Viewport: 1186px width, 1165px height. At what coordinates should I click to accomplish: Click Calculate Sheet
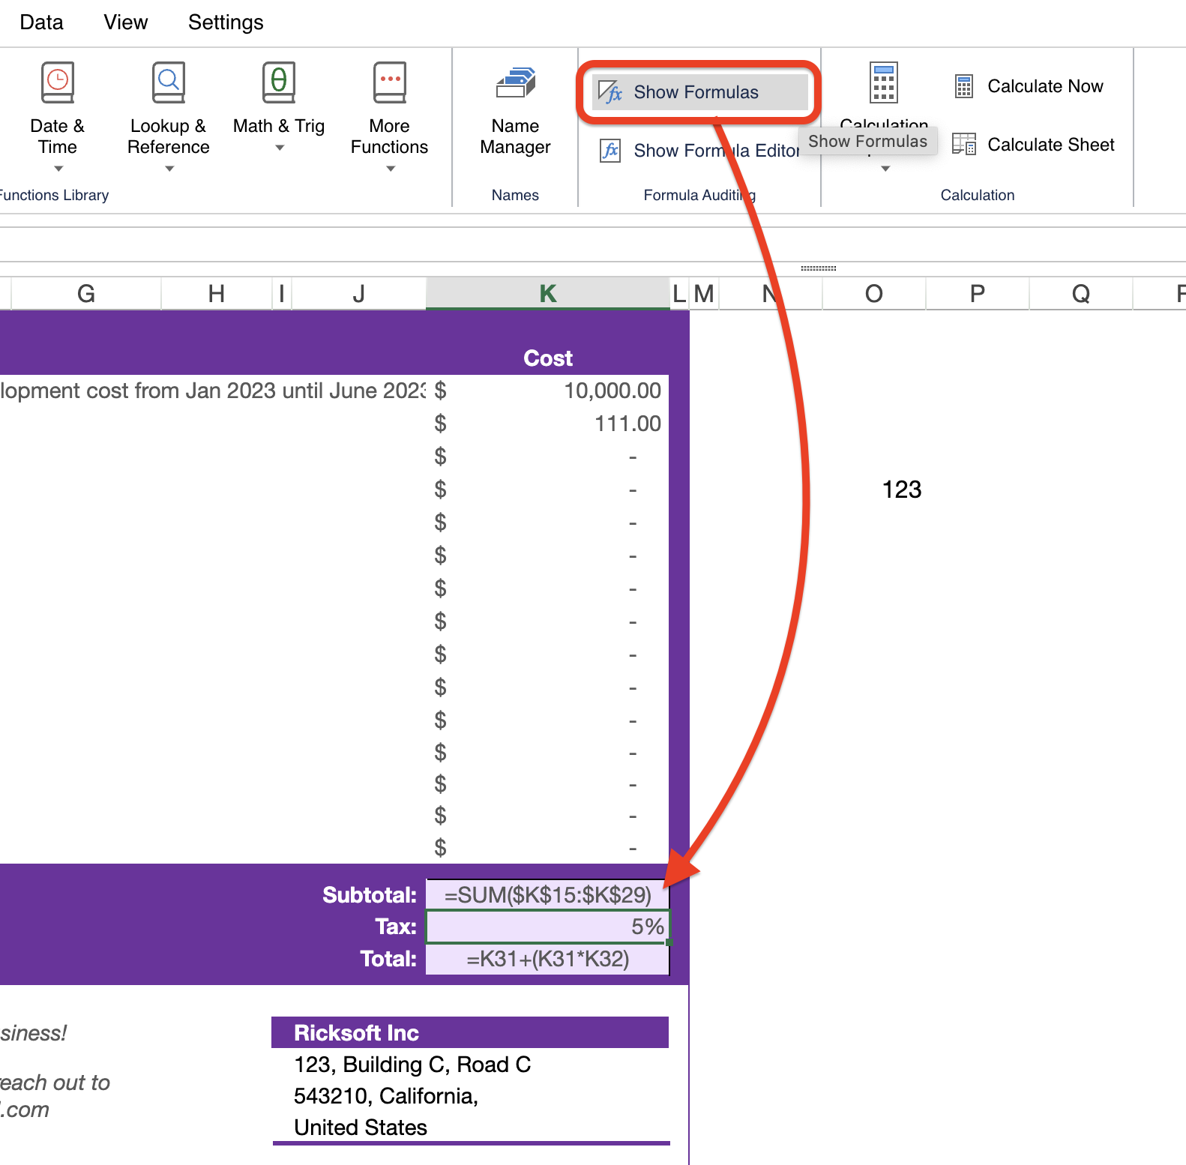pyautogui.click(x=1034, y=145)
